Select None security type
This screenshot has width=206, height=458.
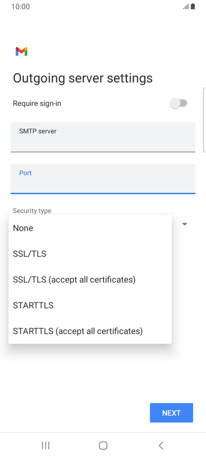[90, 228]
